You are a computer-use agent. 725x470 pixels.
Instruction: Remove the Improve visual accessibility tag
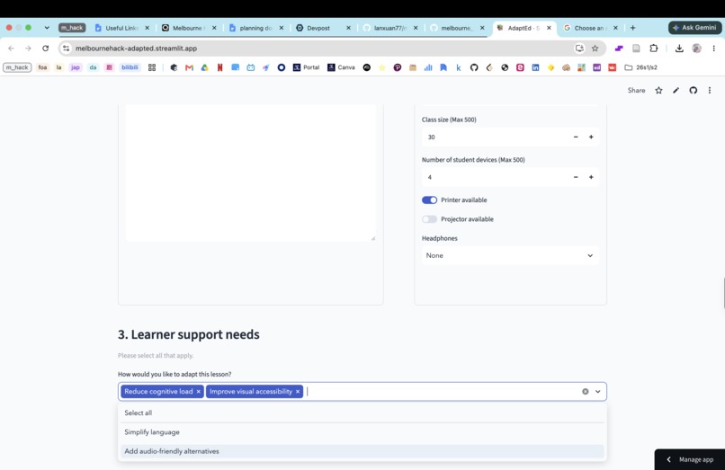[x=298, y=392]
